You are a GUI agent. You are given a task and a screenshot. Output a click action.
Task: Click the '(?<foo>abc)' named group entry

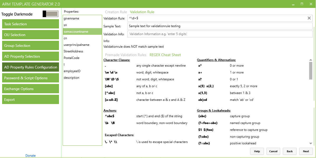[x=208, y=123]
